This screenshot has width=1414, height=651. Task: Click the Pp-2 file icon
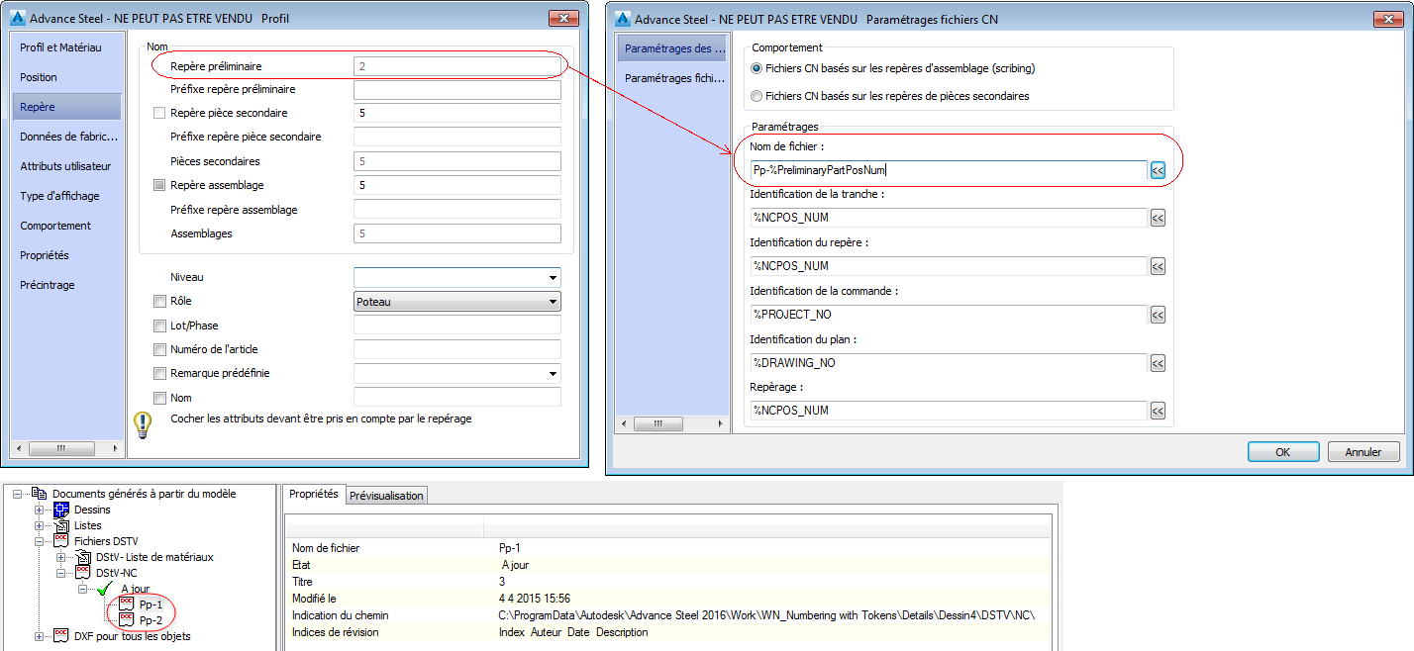tap(126, 620)
